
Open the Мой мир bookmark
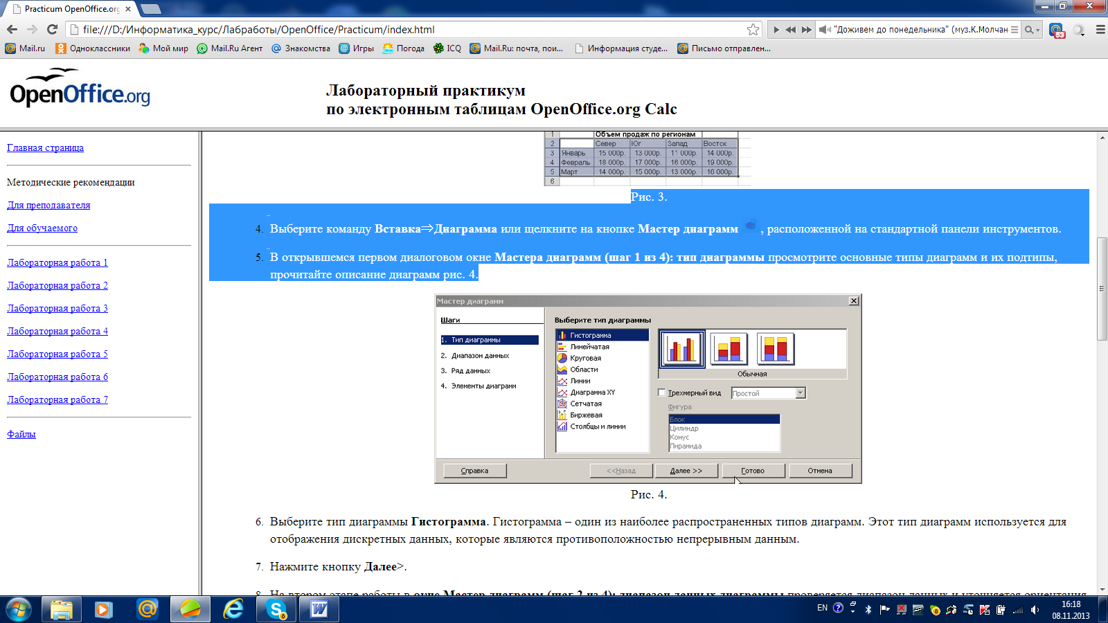(163, 48)
